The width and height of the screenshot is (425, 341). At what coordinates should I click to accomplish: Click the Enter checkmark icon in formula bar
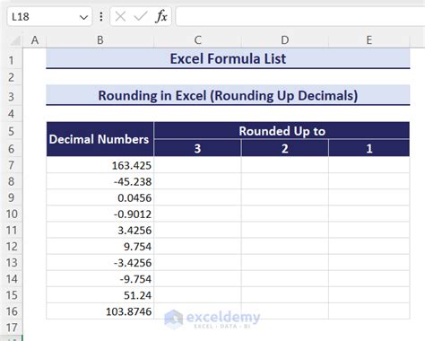[140, 16]
